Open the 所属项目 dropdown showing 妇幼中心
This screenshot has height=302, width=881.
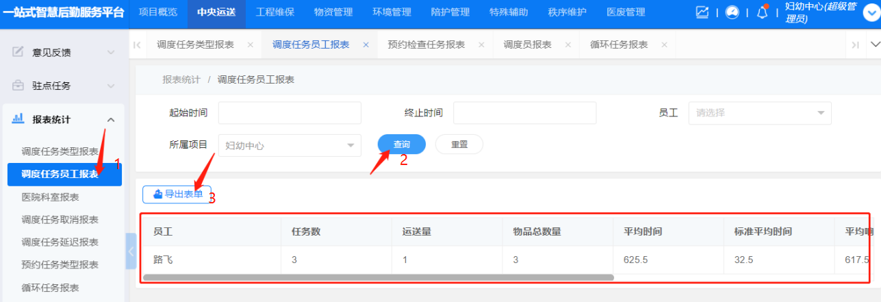pyautogui.click(x=290, y=145)
